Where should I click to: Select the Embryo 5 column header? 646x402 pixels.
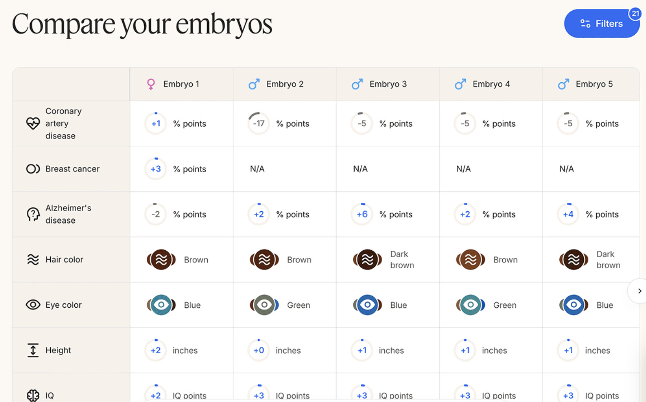point(591,84)
